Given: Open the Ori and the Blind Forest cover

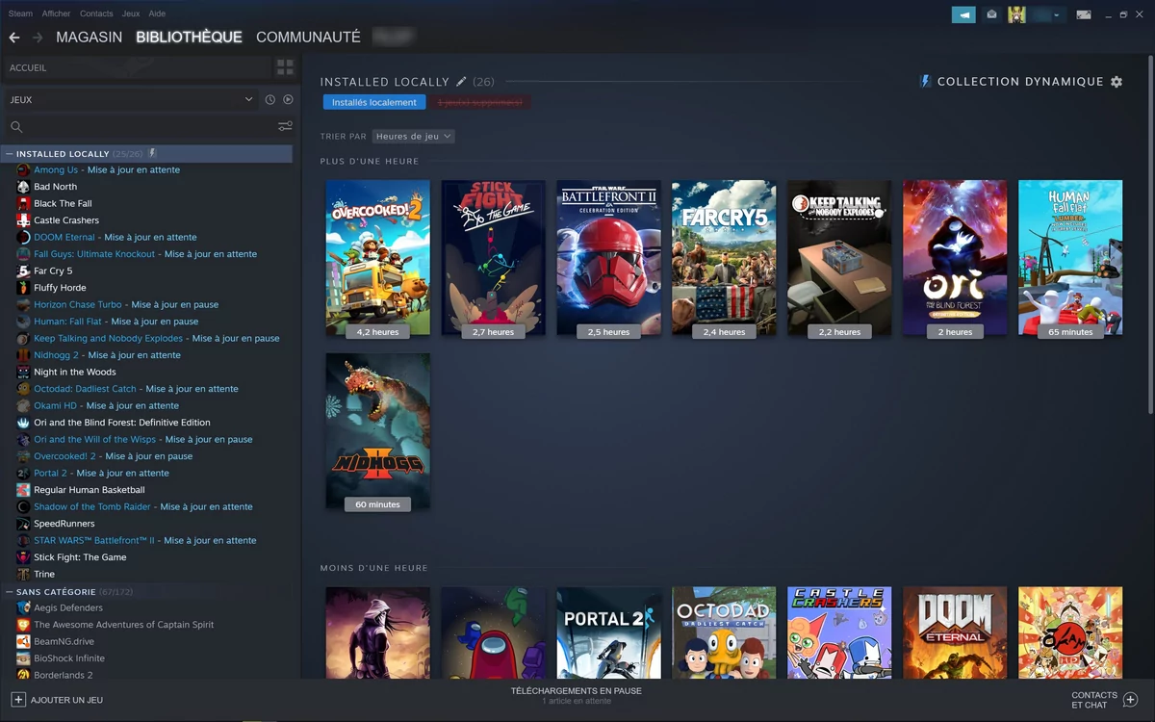Looking at the screenshot, I should click(955, 258).
